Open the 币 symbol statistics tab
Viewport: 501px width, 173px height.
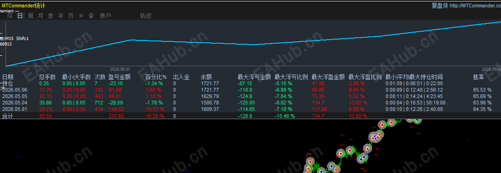coord(71,16)
